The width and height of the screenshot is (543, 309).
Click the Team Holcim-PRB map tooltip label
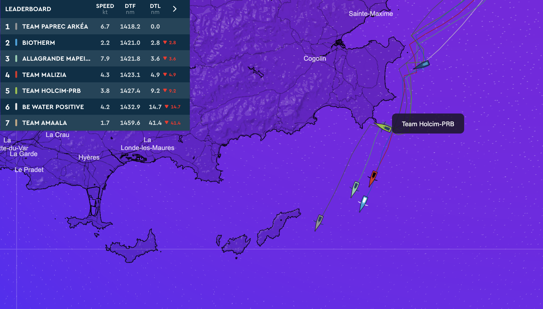[x=428, y=124]
